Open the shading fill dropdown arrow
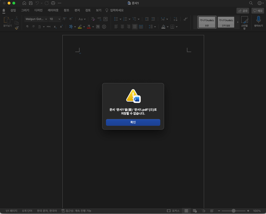 point(167,27)
